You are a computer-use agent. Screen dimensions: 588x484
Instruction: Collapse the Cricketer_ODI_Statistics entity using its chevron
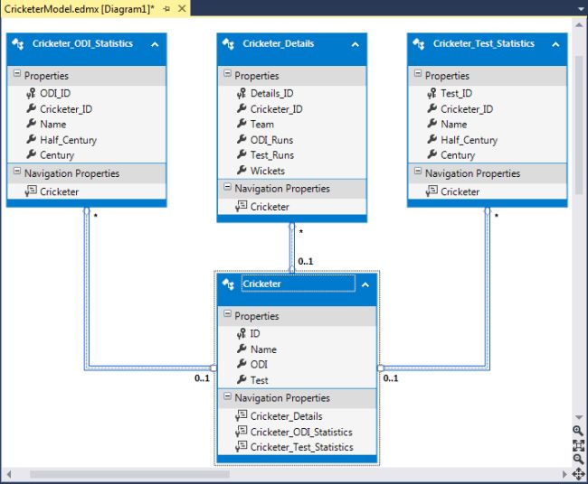coord(155,44)
